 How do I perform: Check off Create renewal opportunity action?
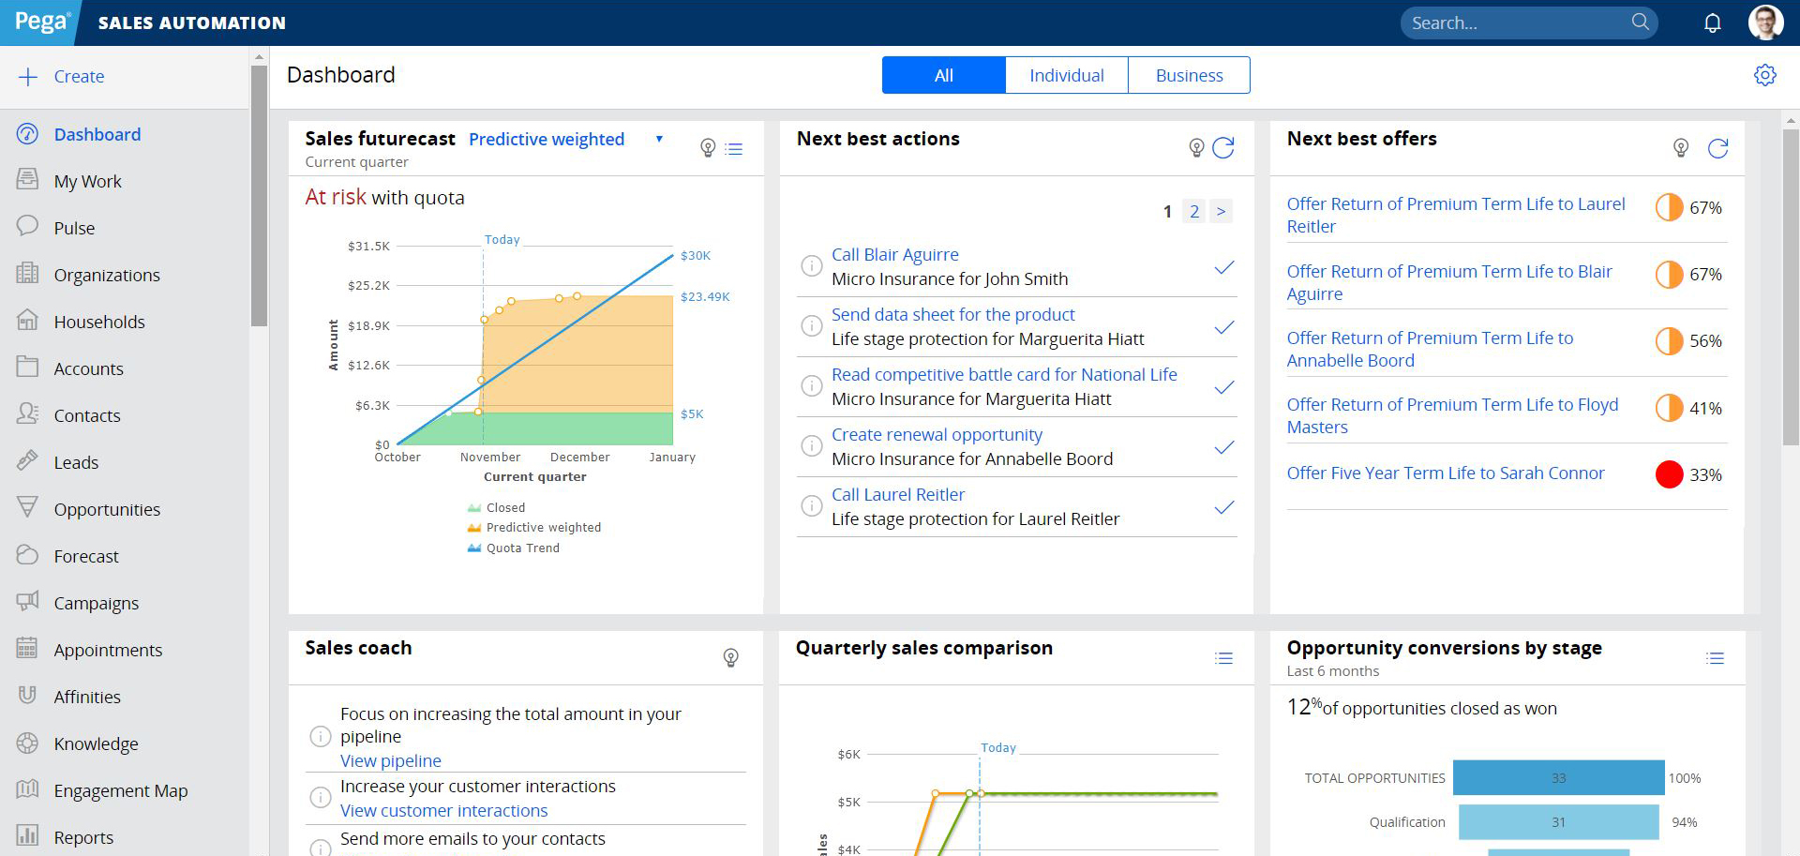1223,448
